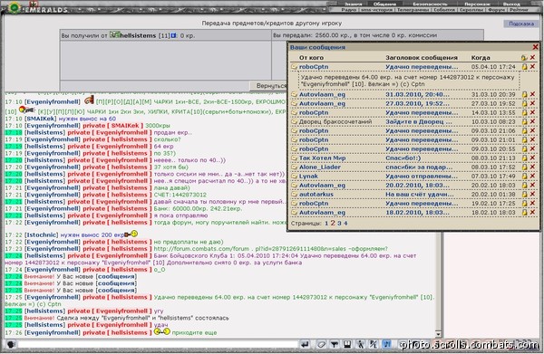
Task: Click the delete-all X icon in messages header
Action: pos(532,57)
